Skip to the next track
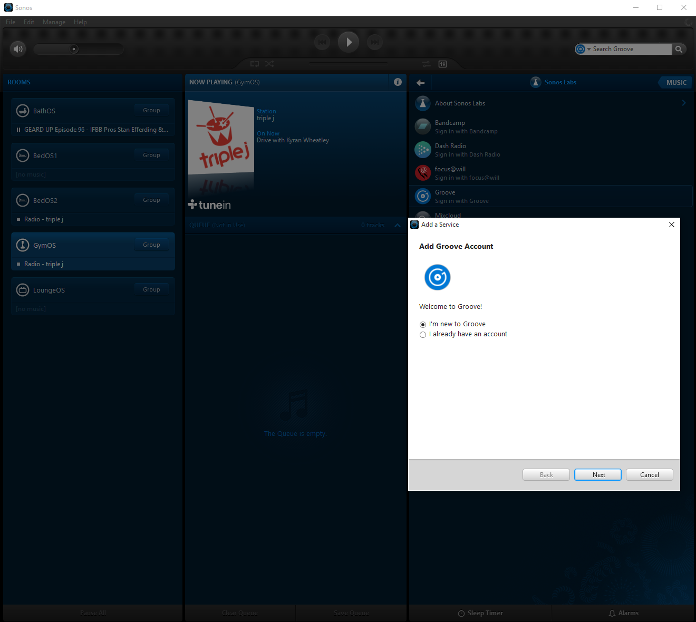Screen dimensions: 696x622 tap(375, 42)
